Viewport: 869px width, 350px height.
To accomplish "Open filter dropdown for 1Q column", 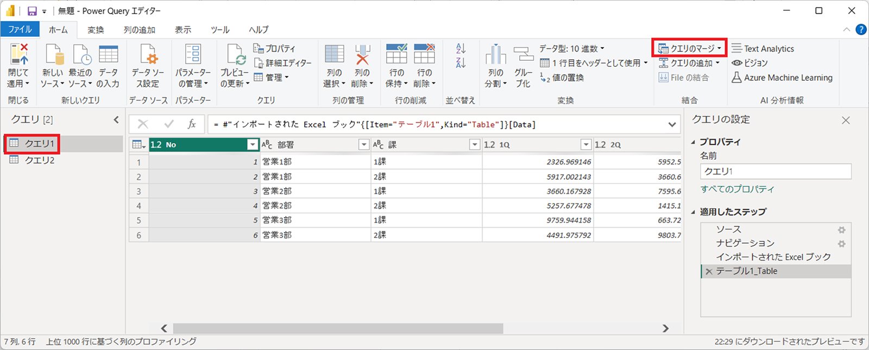I will pos(585,144).
